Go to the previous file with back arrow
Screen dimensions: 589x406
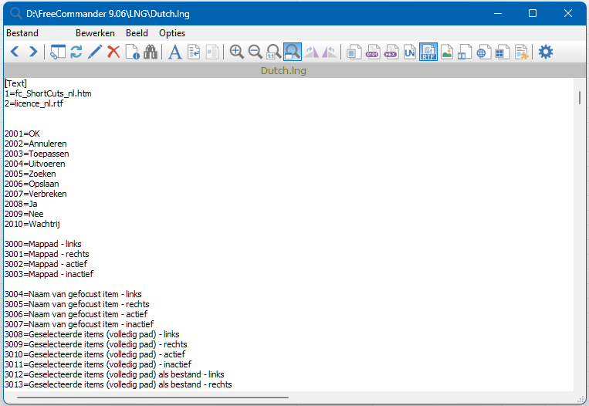point(14,52)
